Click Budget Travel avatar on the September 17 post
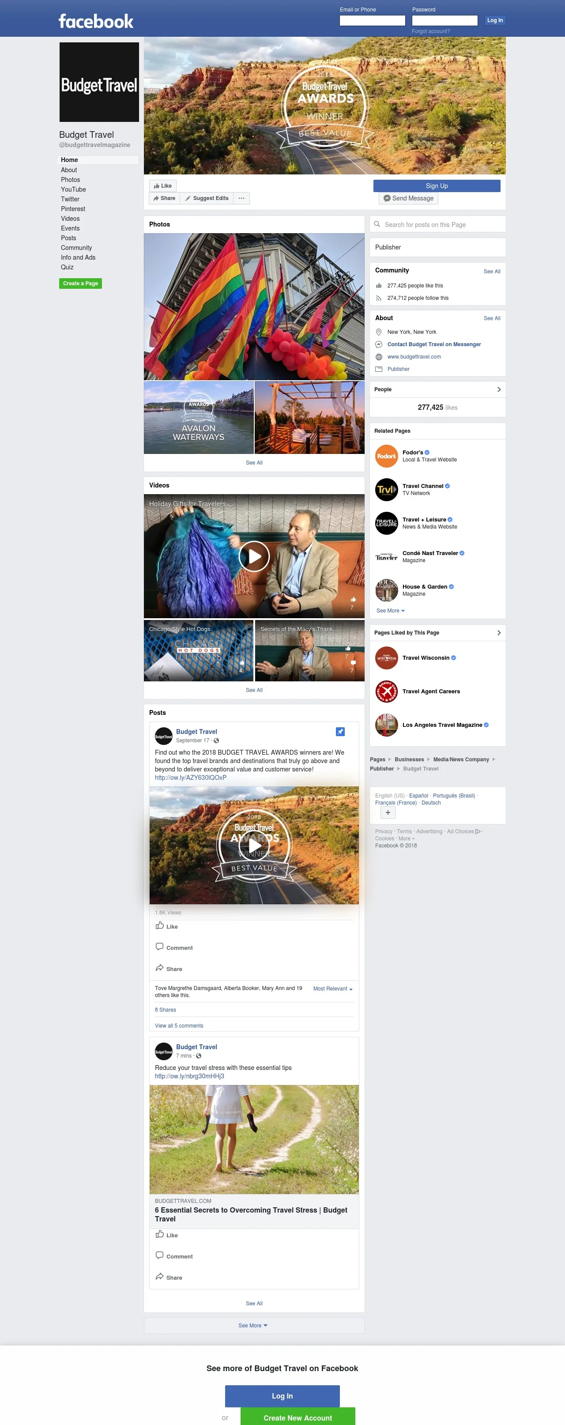565x1425 pixels. click(x=164, y=736)
